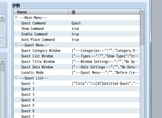The width and height of the screenshot is (162, 118).
Task: Collapse the ---Main Menu--- group
Action: tap(16, 17)
